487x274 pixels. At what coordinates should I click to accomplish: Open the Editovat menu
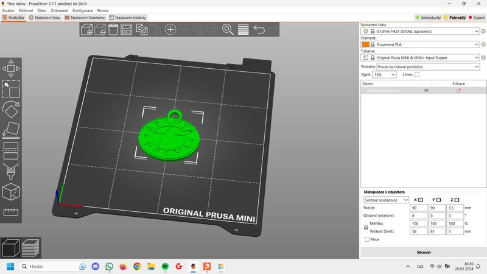tap(26, 10)
